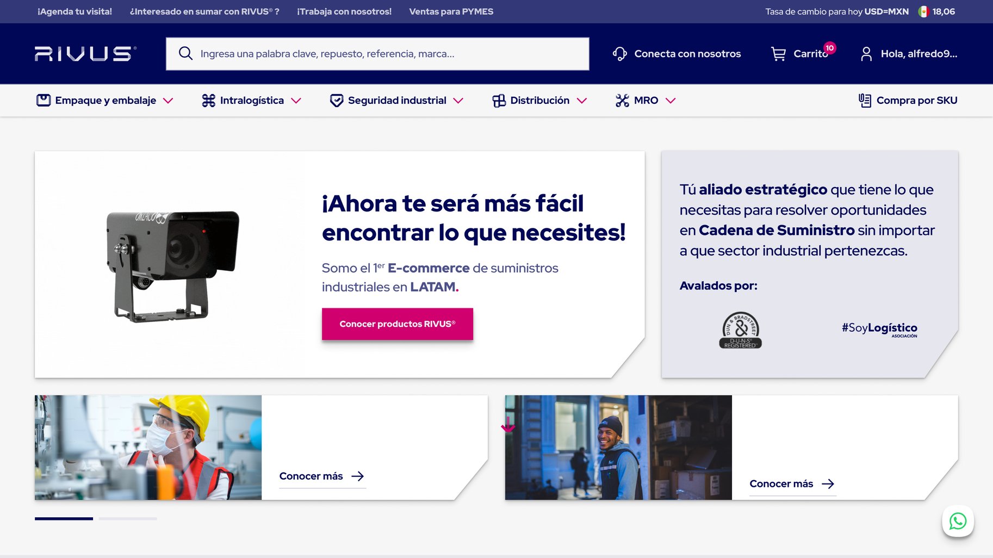The width and height of the screenshot is (993, 558).
Task: Click the Seguridad industrial shield icon
Action: click(337, 100)
